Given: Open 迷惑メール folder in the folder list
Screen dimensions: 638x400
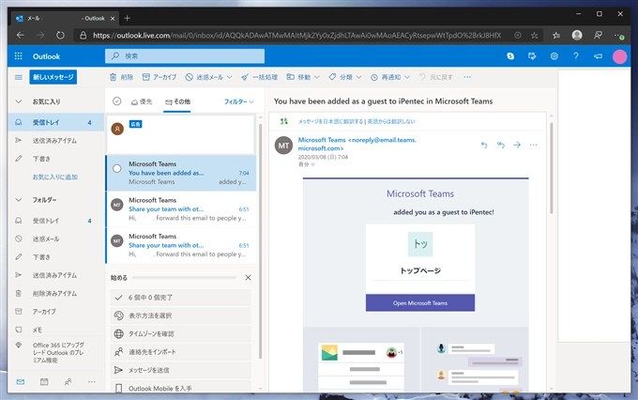Looking at the screenshot, I should (55, 239).
